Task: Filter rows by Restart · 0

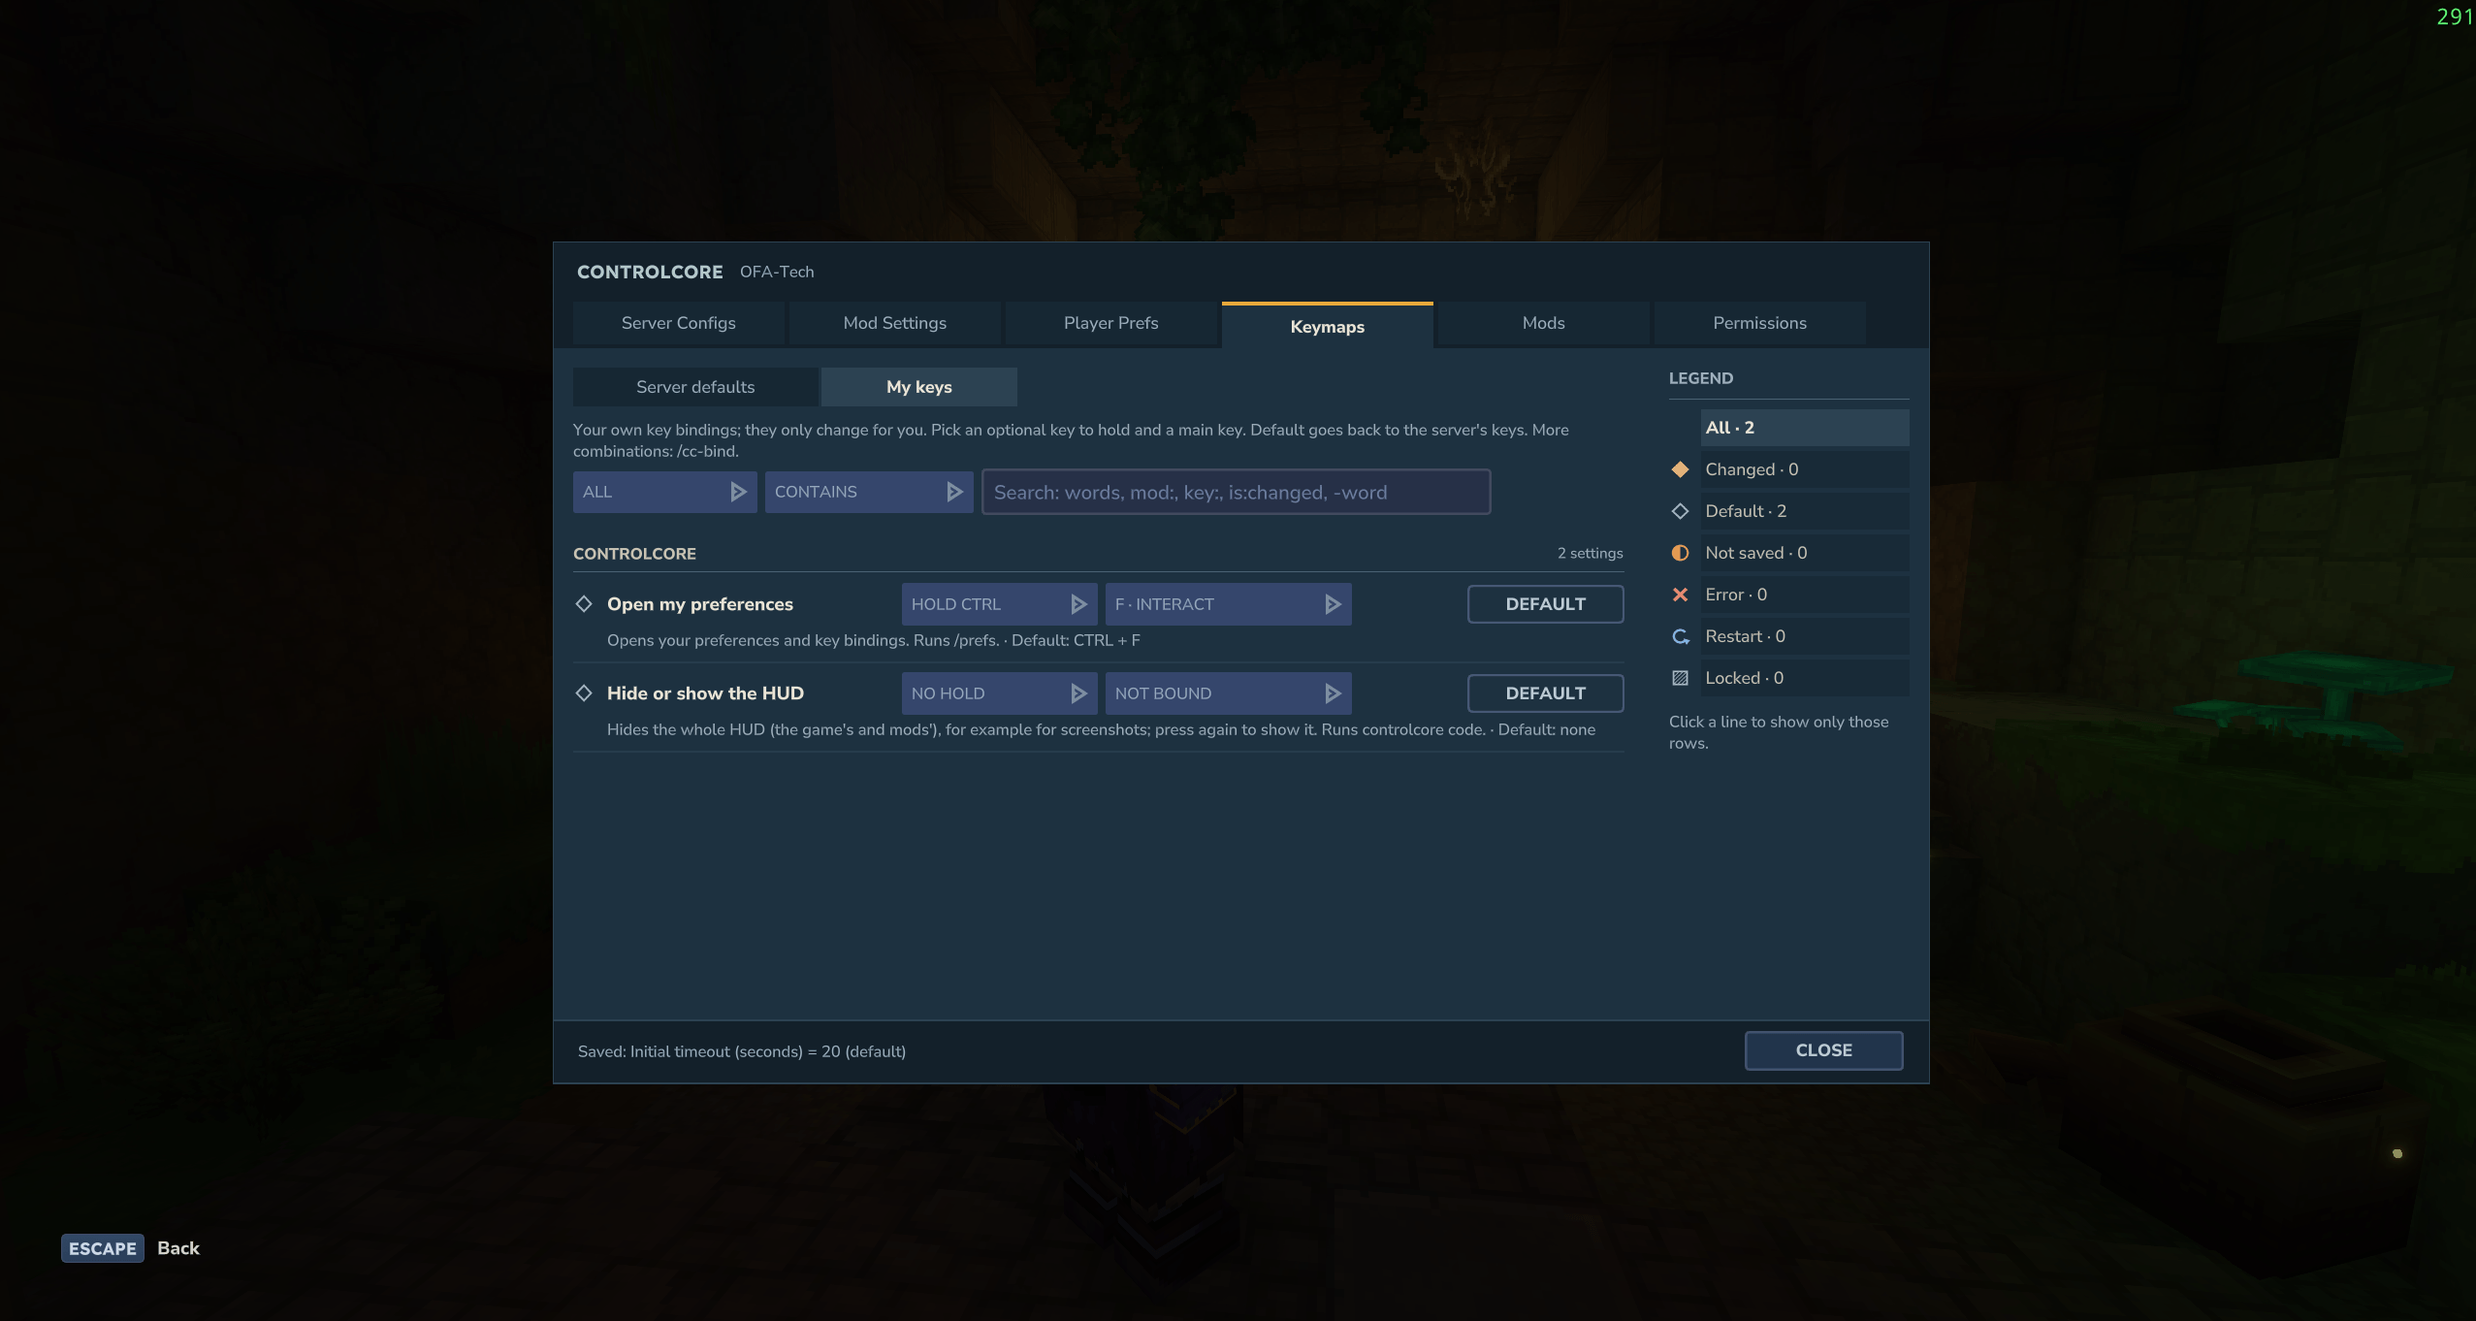Action: (x=1805, y=636)
